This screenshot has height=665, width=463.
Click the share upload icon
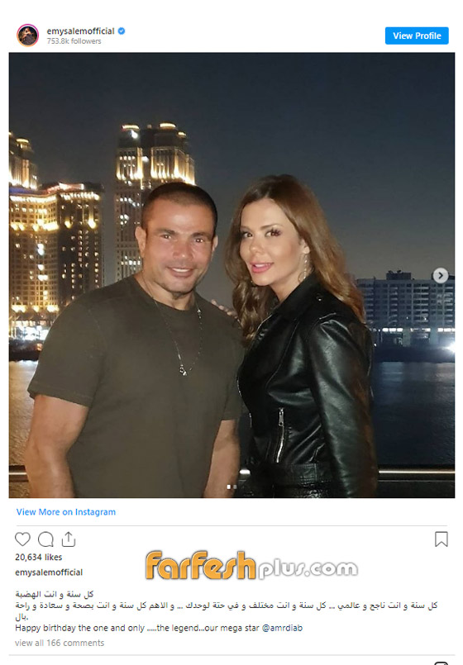[x=69, y=539]
